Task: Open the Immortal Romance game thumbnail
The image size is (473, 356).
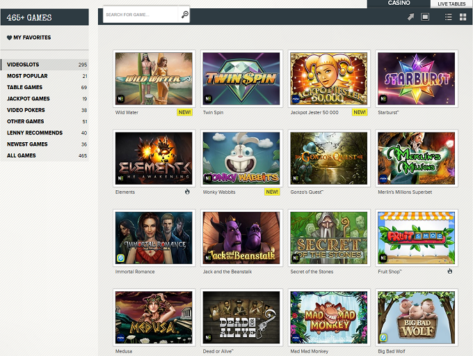Action: click(x=154, y=238)
